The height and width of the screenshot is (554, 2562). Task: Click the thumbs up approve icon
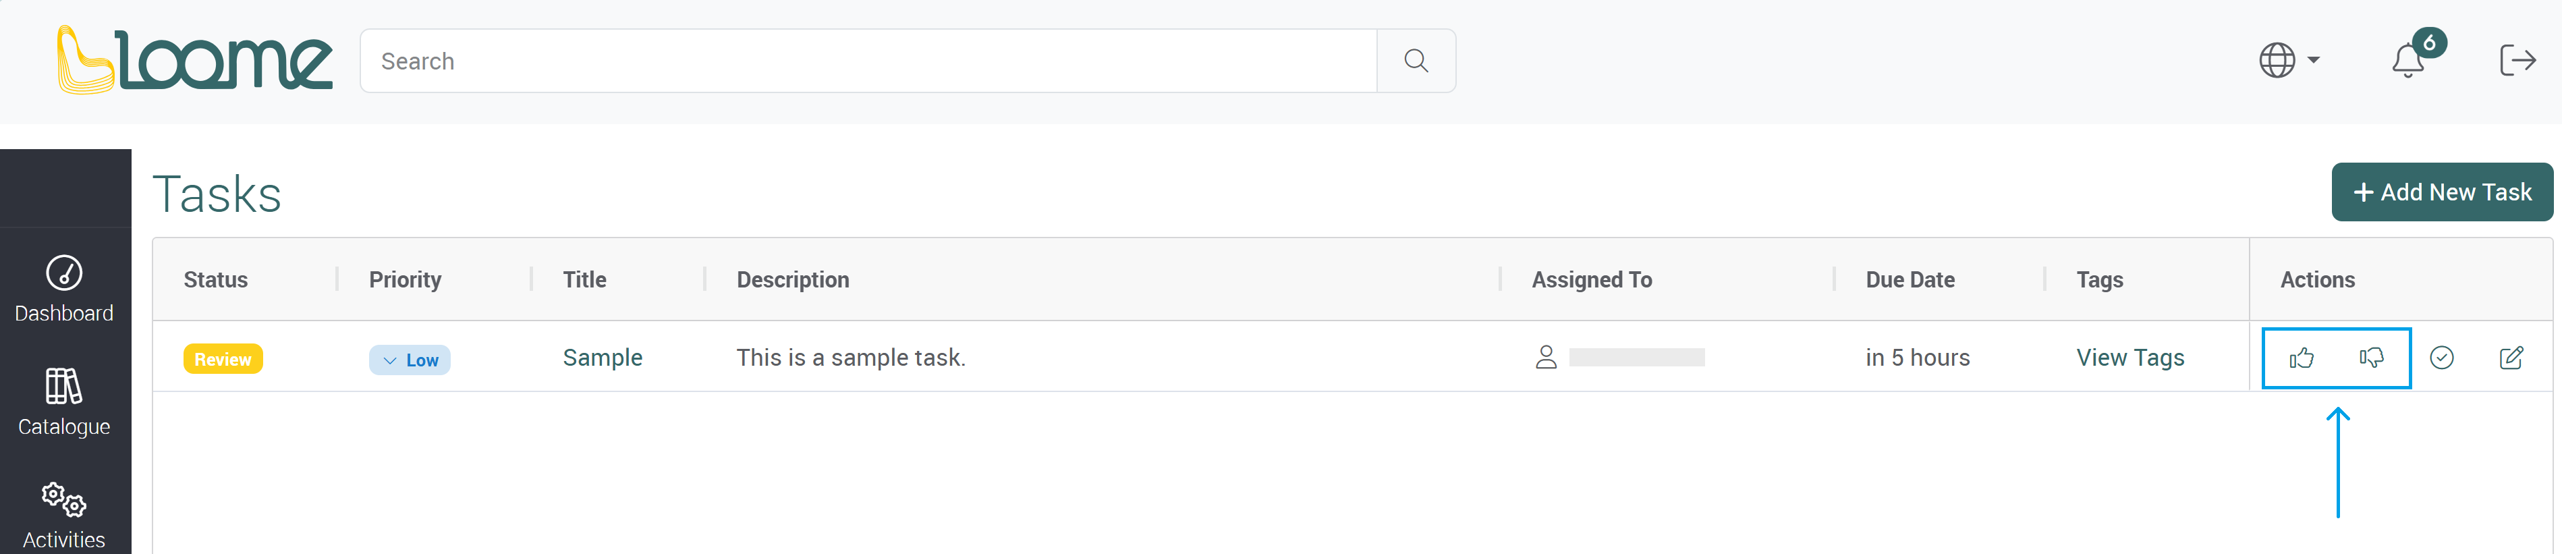[2302, 358]
